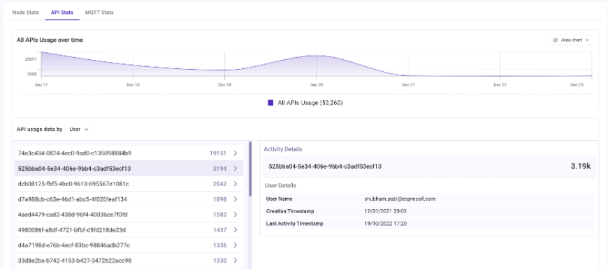
Task: Click the Dec 20 peak on the usage chart
Action: click(316, 56)
